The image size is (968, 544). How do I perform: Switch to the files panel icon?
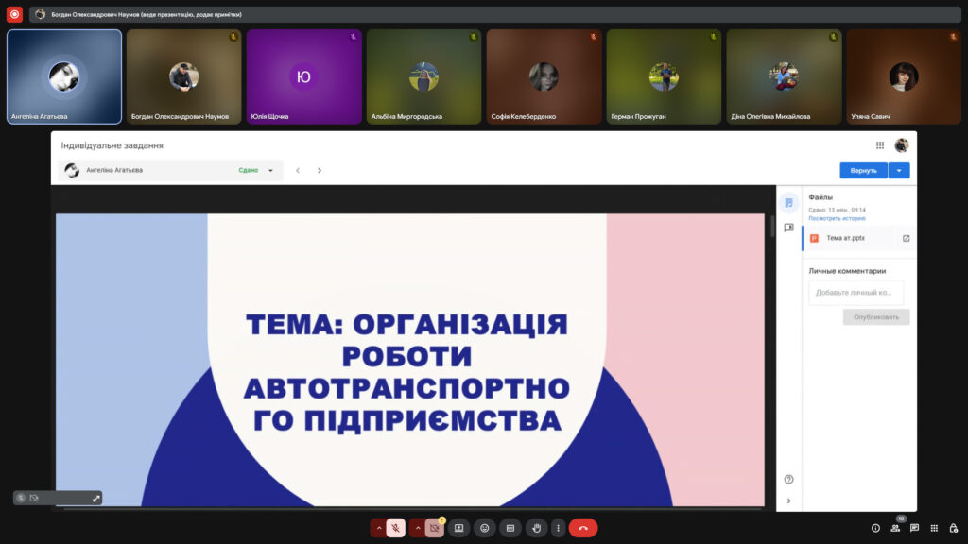[x=788, y=203]
